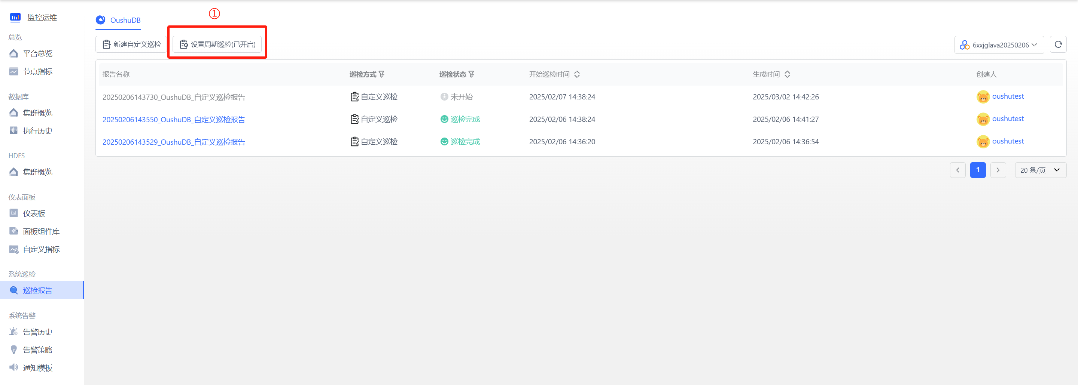Image resolution: width=1078 pixels, height=385 pixels.
Task: Open 面板组件库 in the sidebar
Action: click(x=41, y=232)
